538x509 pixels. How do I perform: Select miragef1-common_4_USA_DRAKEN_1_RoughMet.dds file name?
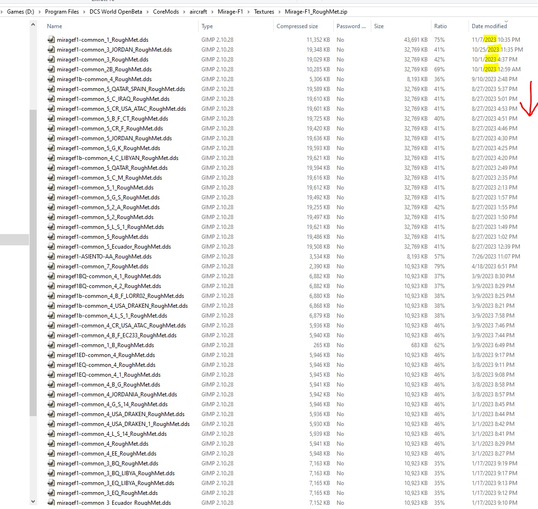point(123,424)
